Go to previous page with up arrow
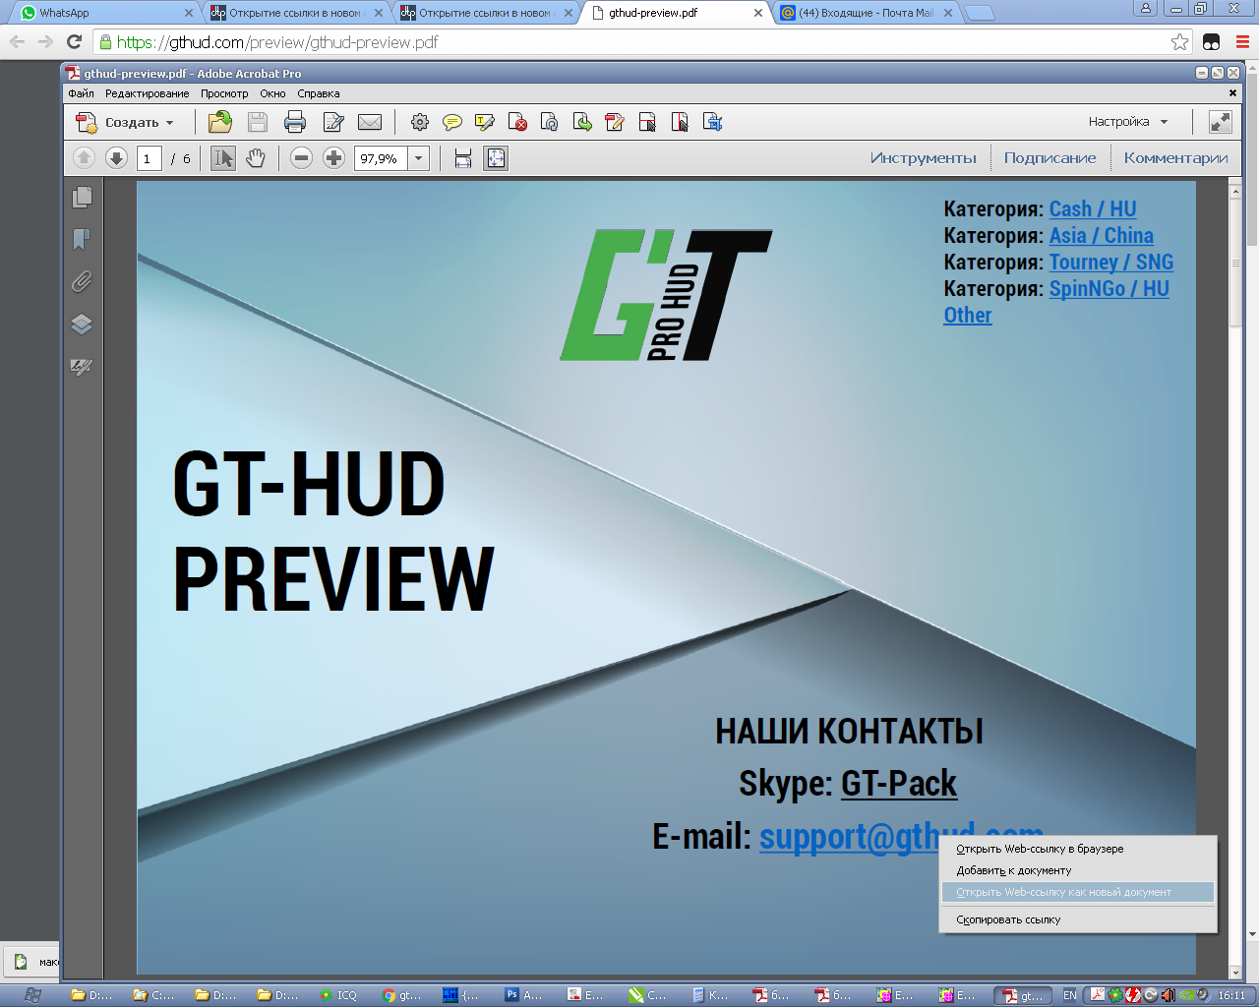This screenshot has width=1259, height=1007. [85, 158]
